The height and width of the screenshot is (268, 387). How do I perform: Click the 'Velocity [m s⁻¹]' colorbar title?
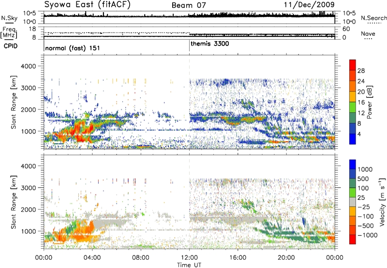pos(382,202)
